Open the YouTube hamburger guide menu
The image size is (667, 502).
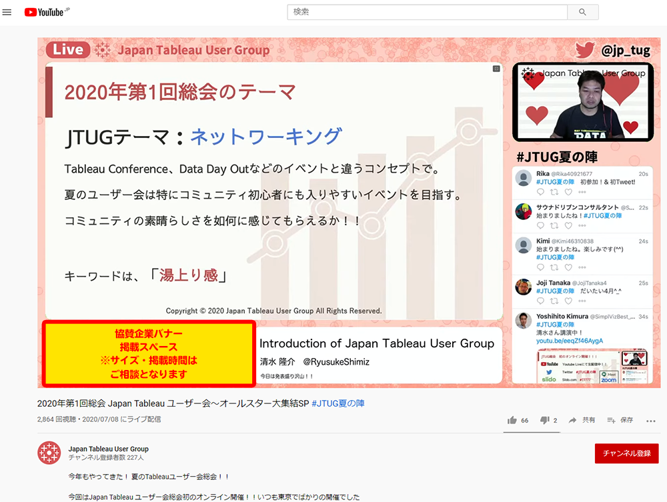[7, 12]
